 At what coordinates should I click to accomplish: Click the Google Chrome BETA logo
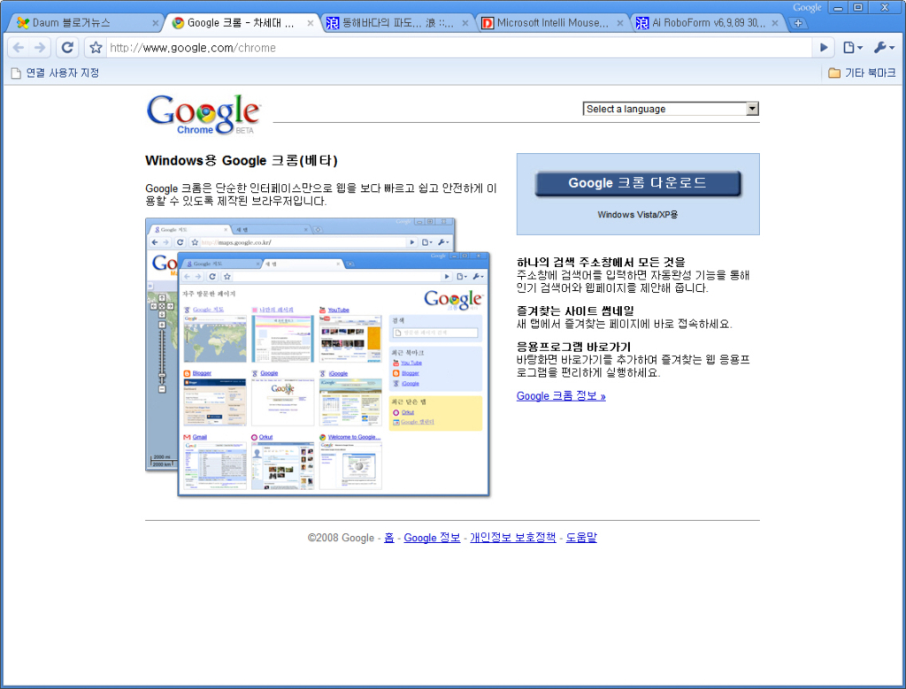[203, 114]
